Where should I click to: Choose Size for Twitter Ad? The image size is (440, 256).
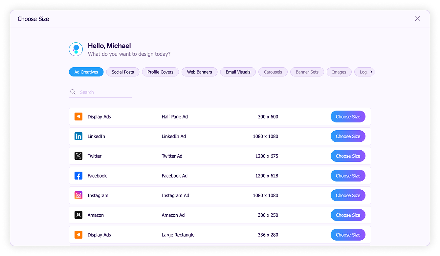coord(348,156)
